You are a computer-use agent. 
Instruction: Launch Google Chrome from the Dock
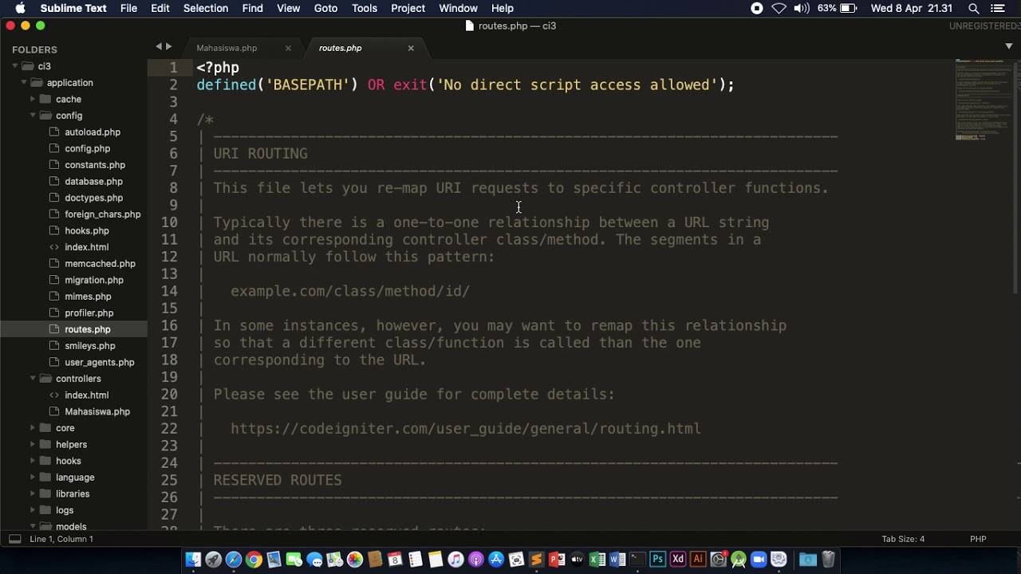click(x=254, y=560)
